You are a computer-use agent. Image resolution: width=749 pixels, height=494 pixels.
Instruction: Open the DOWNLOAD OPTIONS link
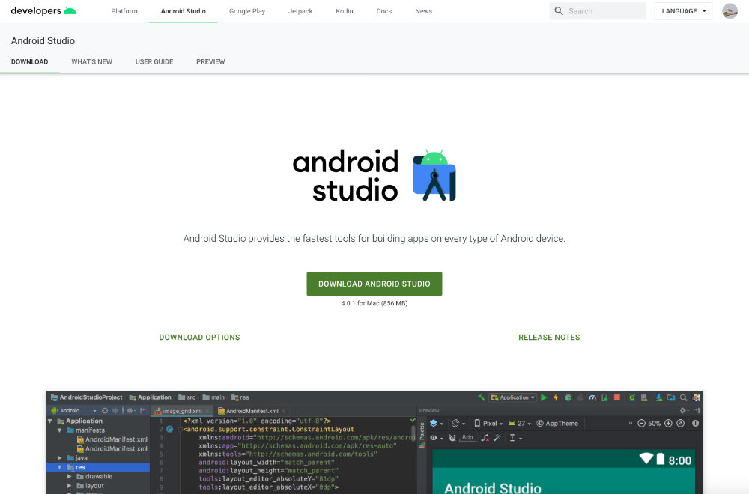tap(200, 337)
